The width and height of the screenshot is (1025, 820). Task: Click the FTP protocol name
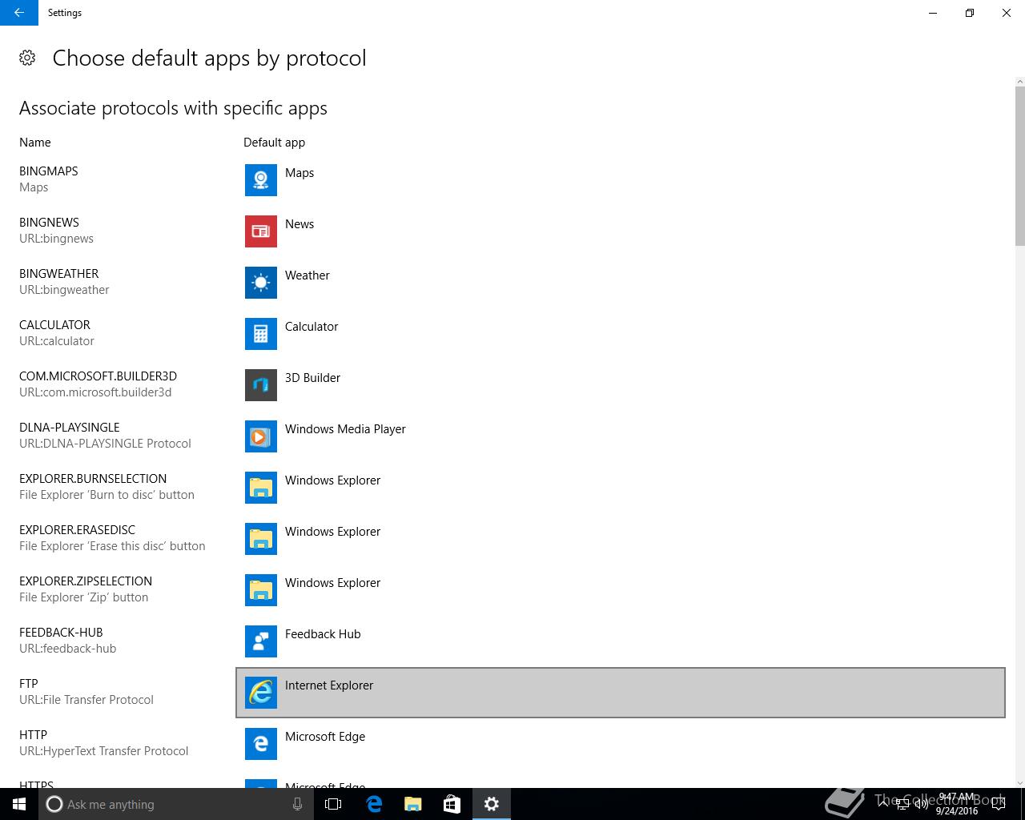[29, 684]
